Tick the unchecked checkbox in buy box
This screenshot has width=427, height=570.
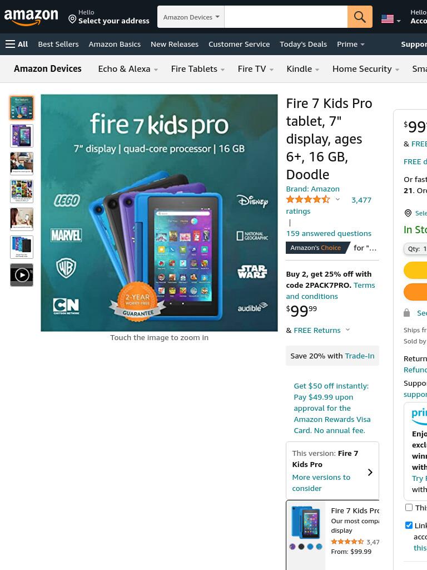point(409,508)
